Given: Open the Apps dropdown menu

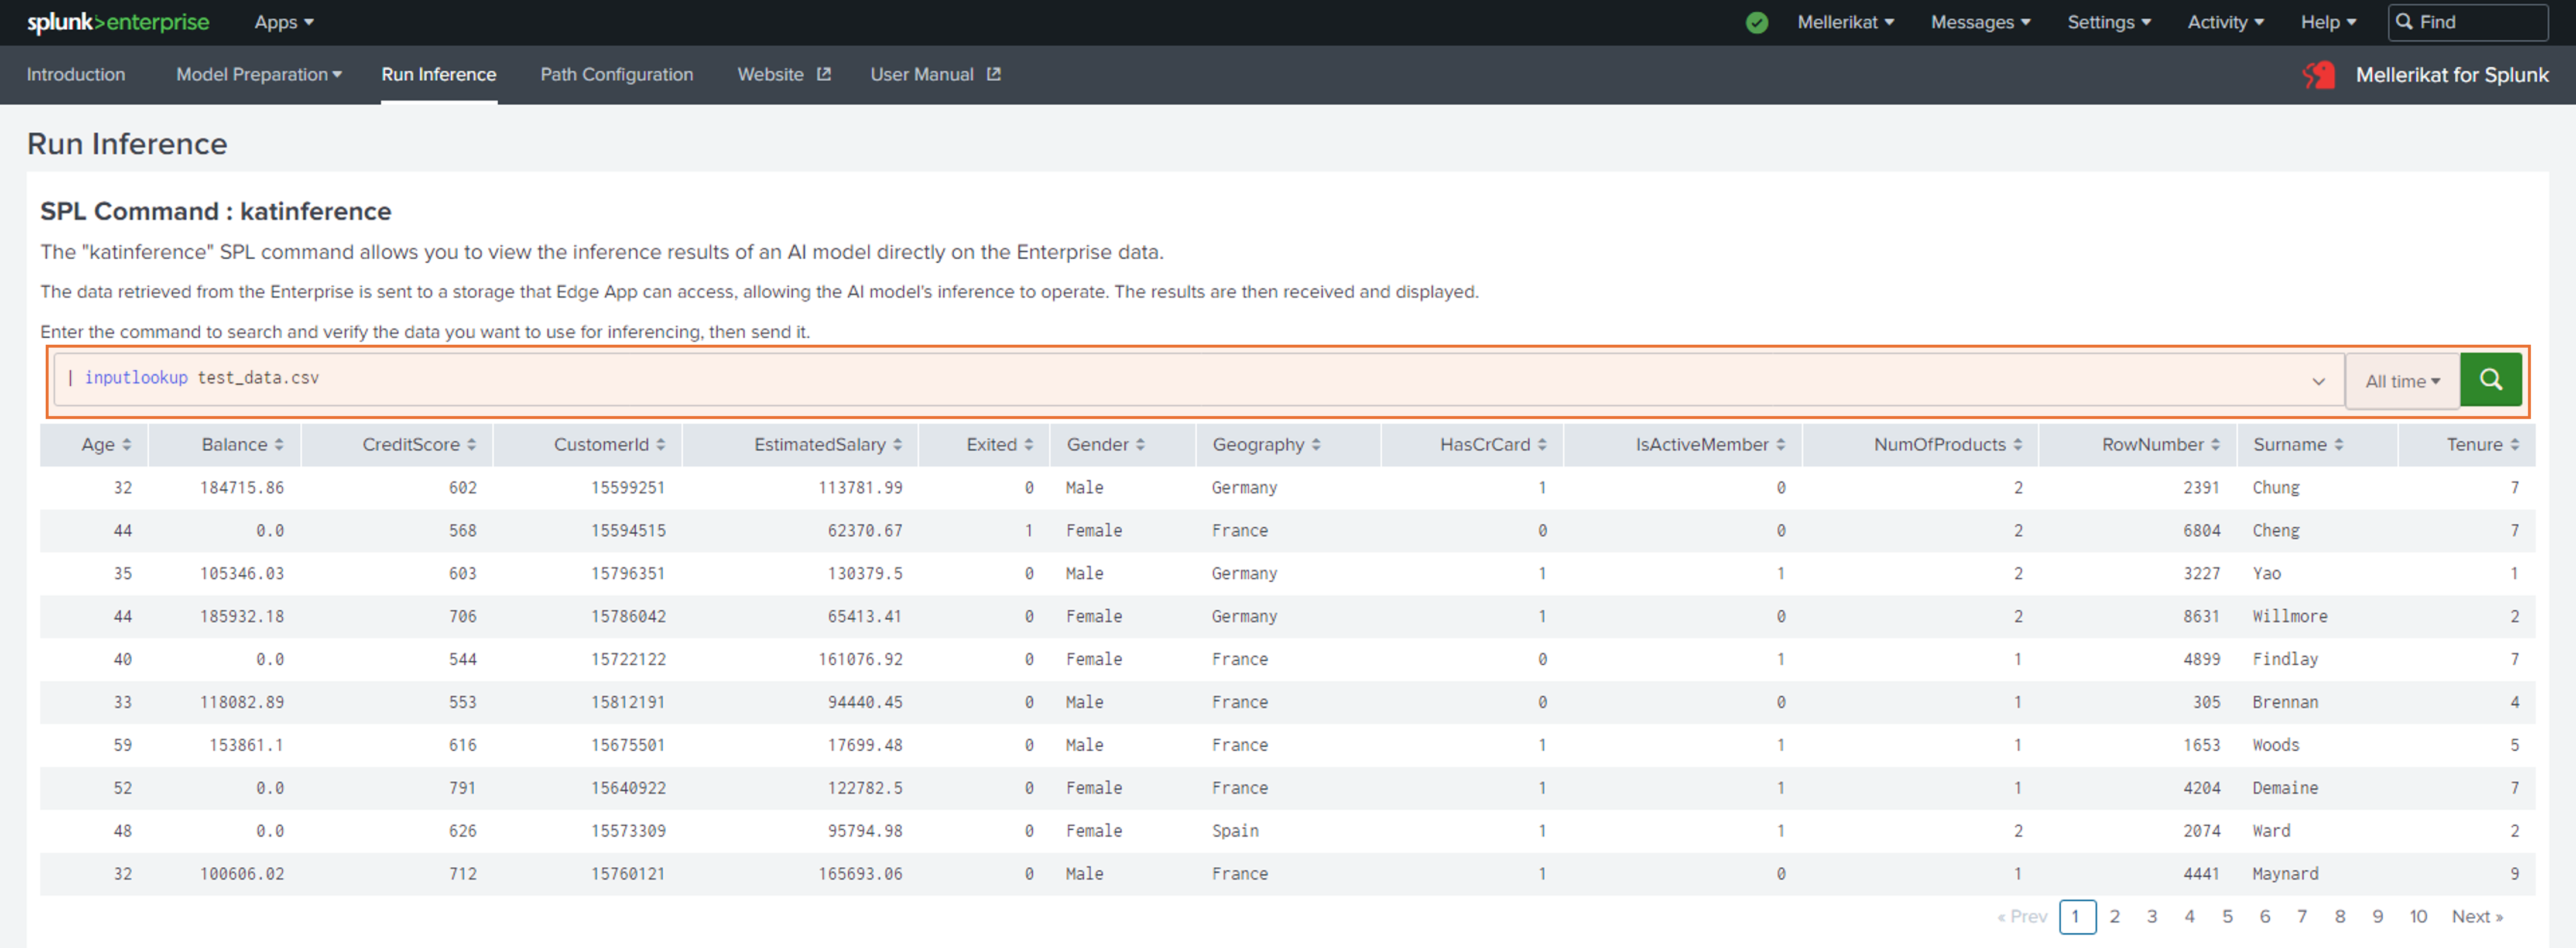Looking at the screenshot, I should click(284, 22).
